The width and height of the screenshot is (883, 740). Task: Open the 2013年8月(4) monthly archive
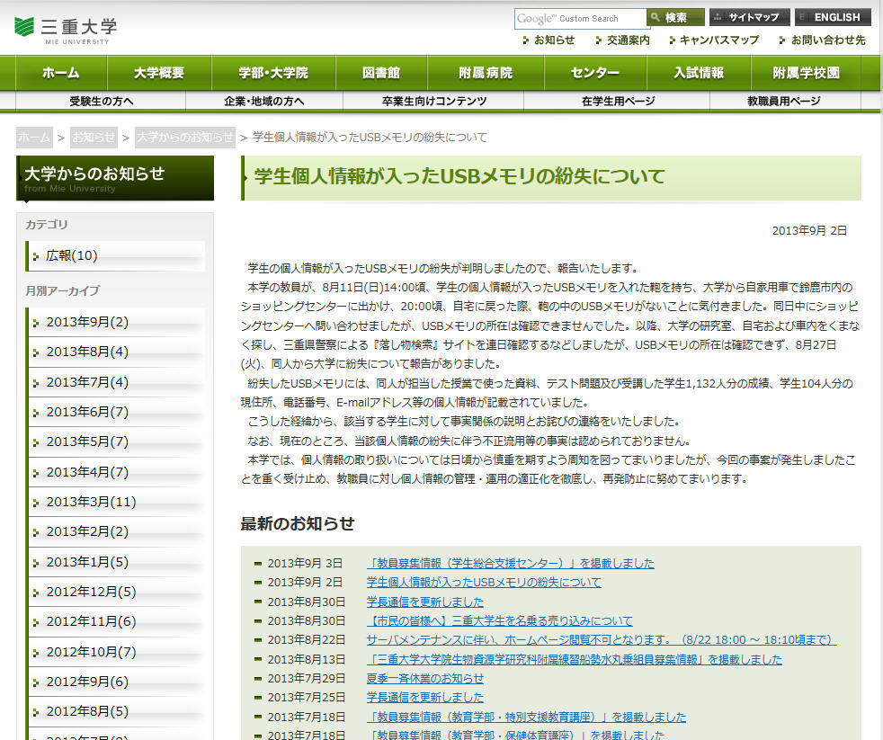point(87,352)
